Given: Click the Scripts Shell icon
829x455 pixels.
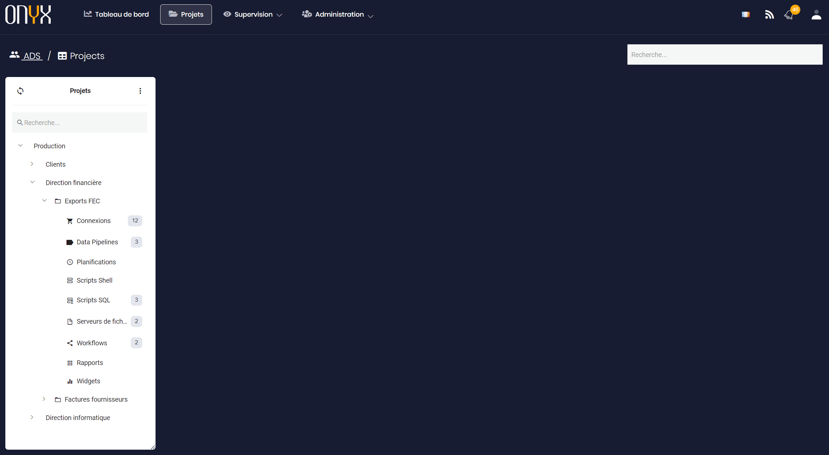Looking at the screenshot, I should pos(70,280).
